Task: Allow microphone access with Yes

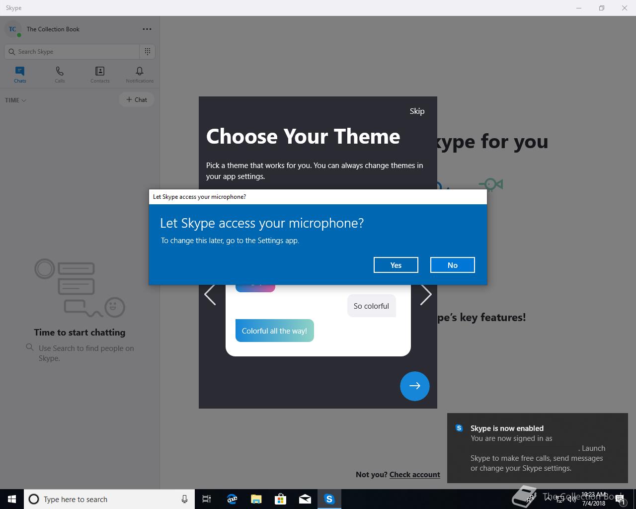Action: click(x=396, y=265)
